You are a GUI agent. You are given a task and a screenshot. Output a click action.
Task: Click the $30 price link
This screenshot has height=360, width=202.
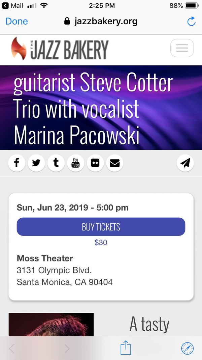101,242
